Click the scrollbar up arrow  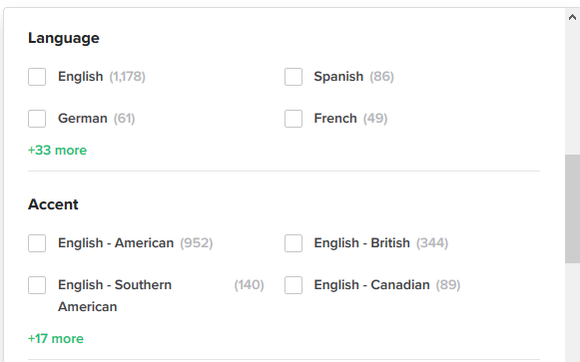click(572, 17)
